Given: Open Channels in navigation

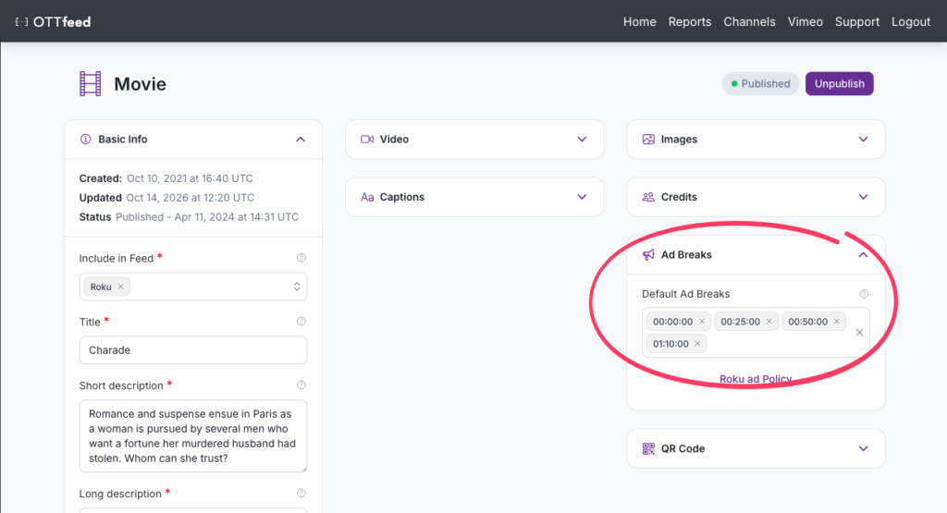Looking at the screenshot, I should pyautogui.click(x=749, y=22).
